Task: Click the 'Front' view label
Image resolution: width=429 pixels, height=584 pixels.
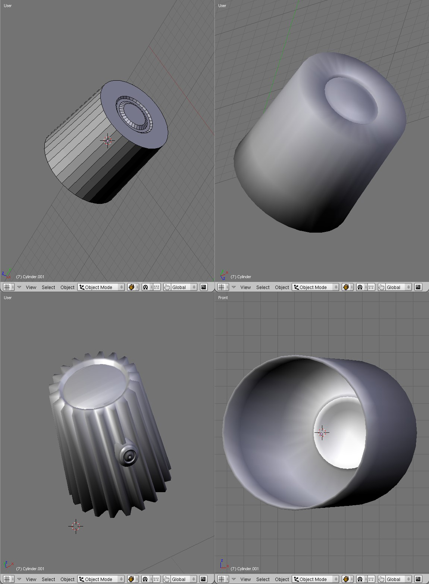Action: click(x=223, y=298)
